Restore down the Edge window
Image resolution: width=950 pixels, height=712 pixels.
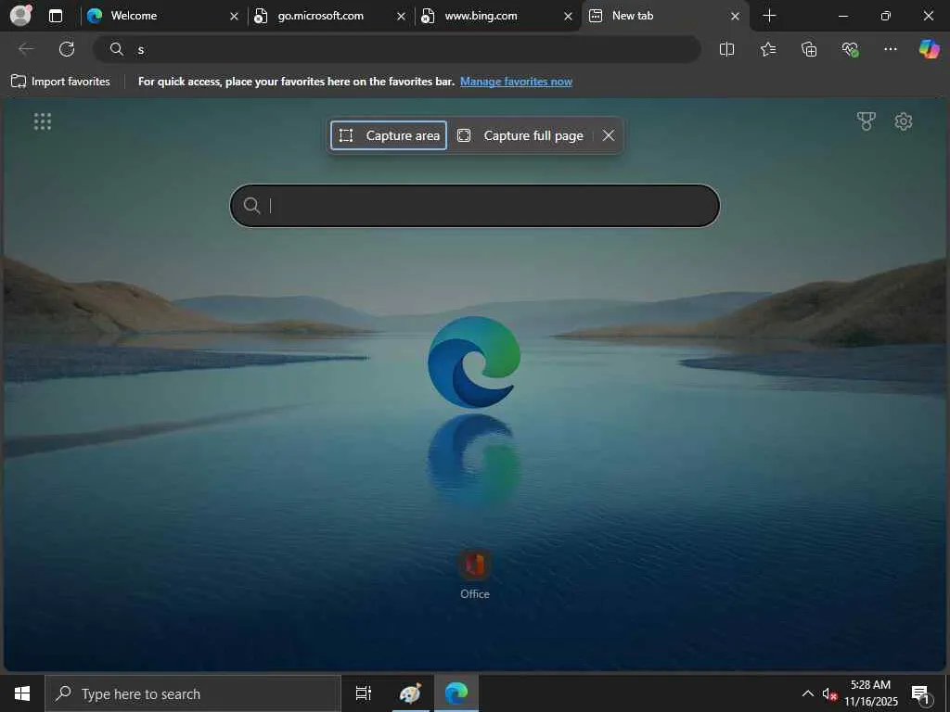885,16
